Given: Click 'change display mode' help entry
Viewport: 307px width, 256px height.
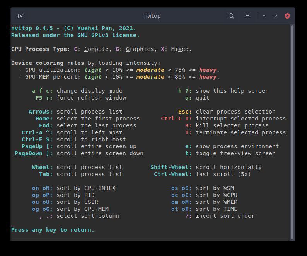Looking at the screenshot, I should click(x=89, y=91).
